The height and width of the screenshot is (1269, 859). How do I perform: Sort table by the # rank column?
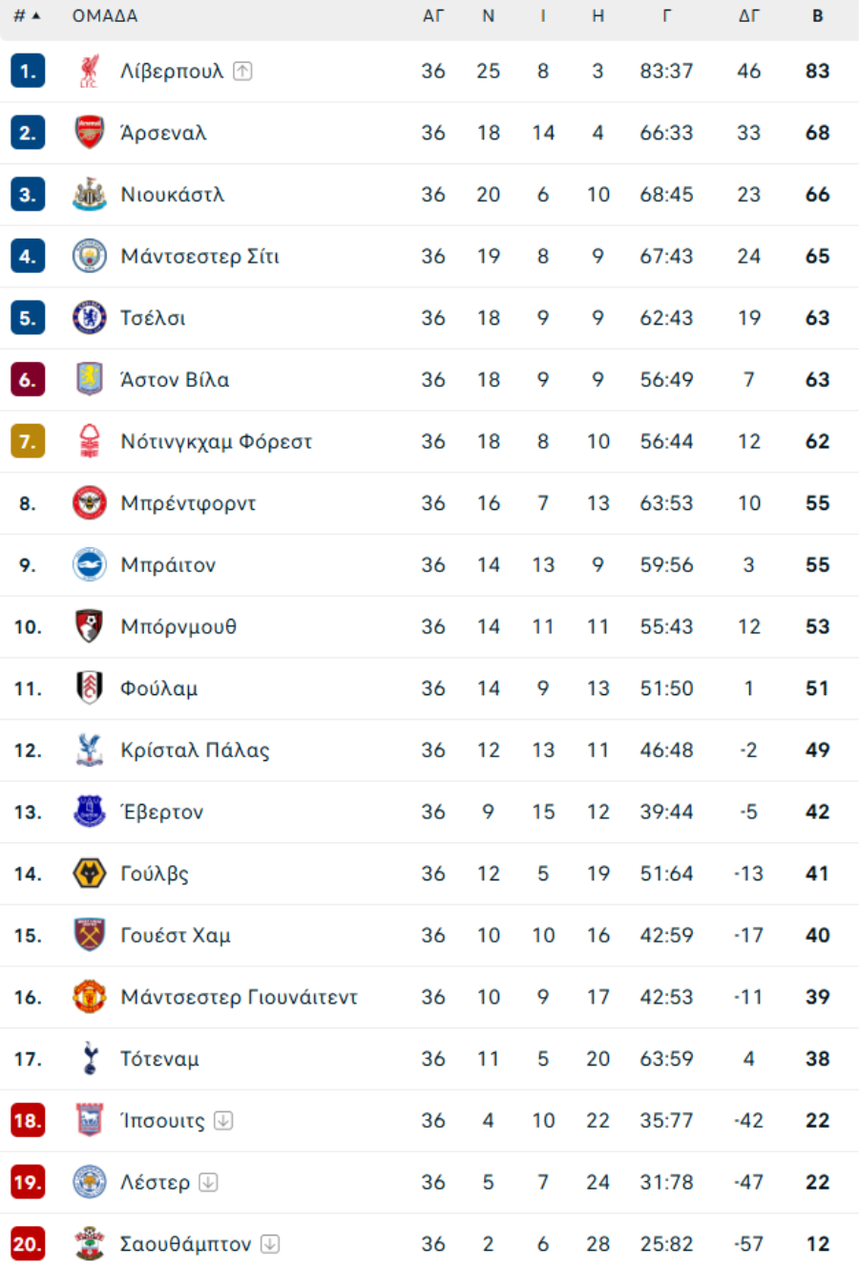[27, 16]
